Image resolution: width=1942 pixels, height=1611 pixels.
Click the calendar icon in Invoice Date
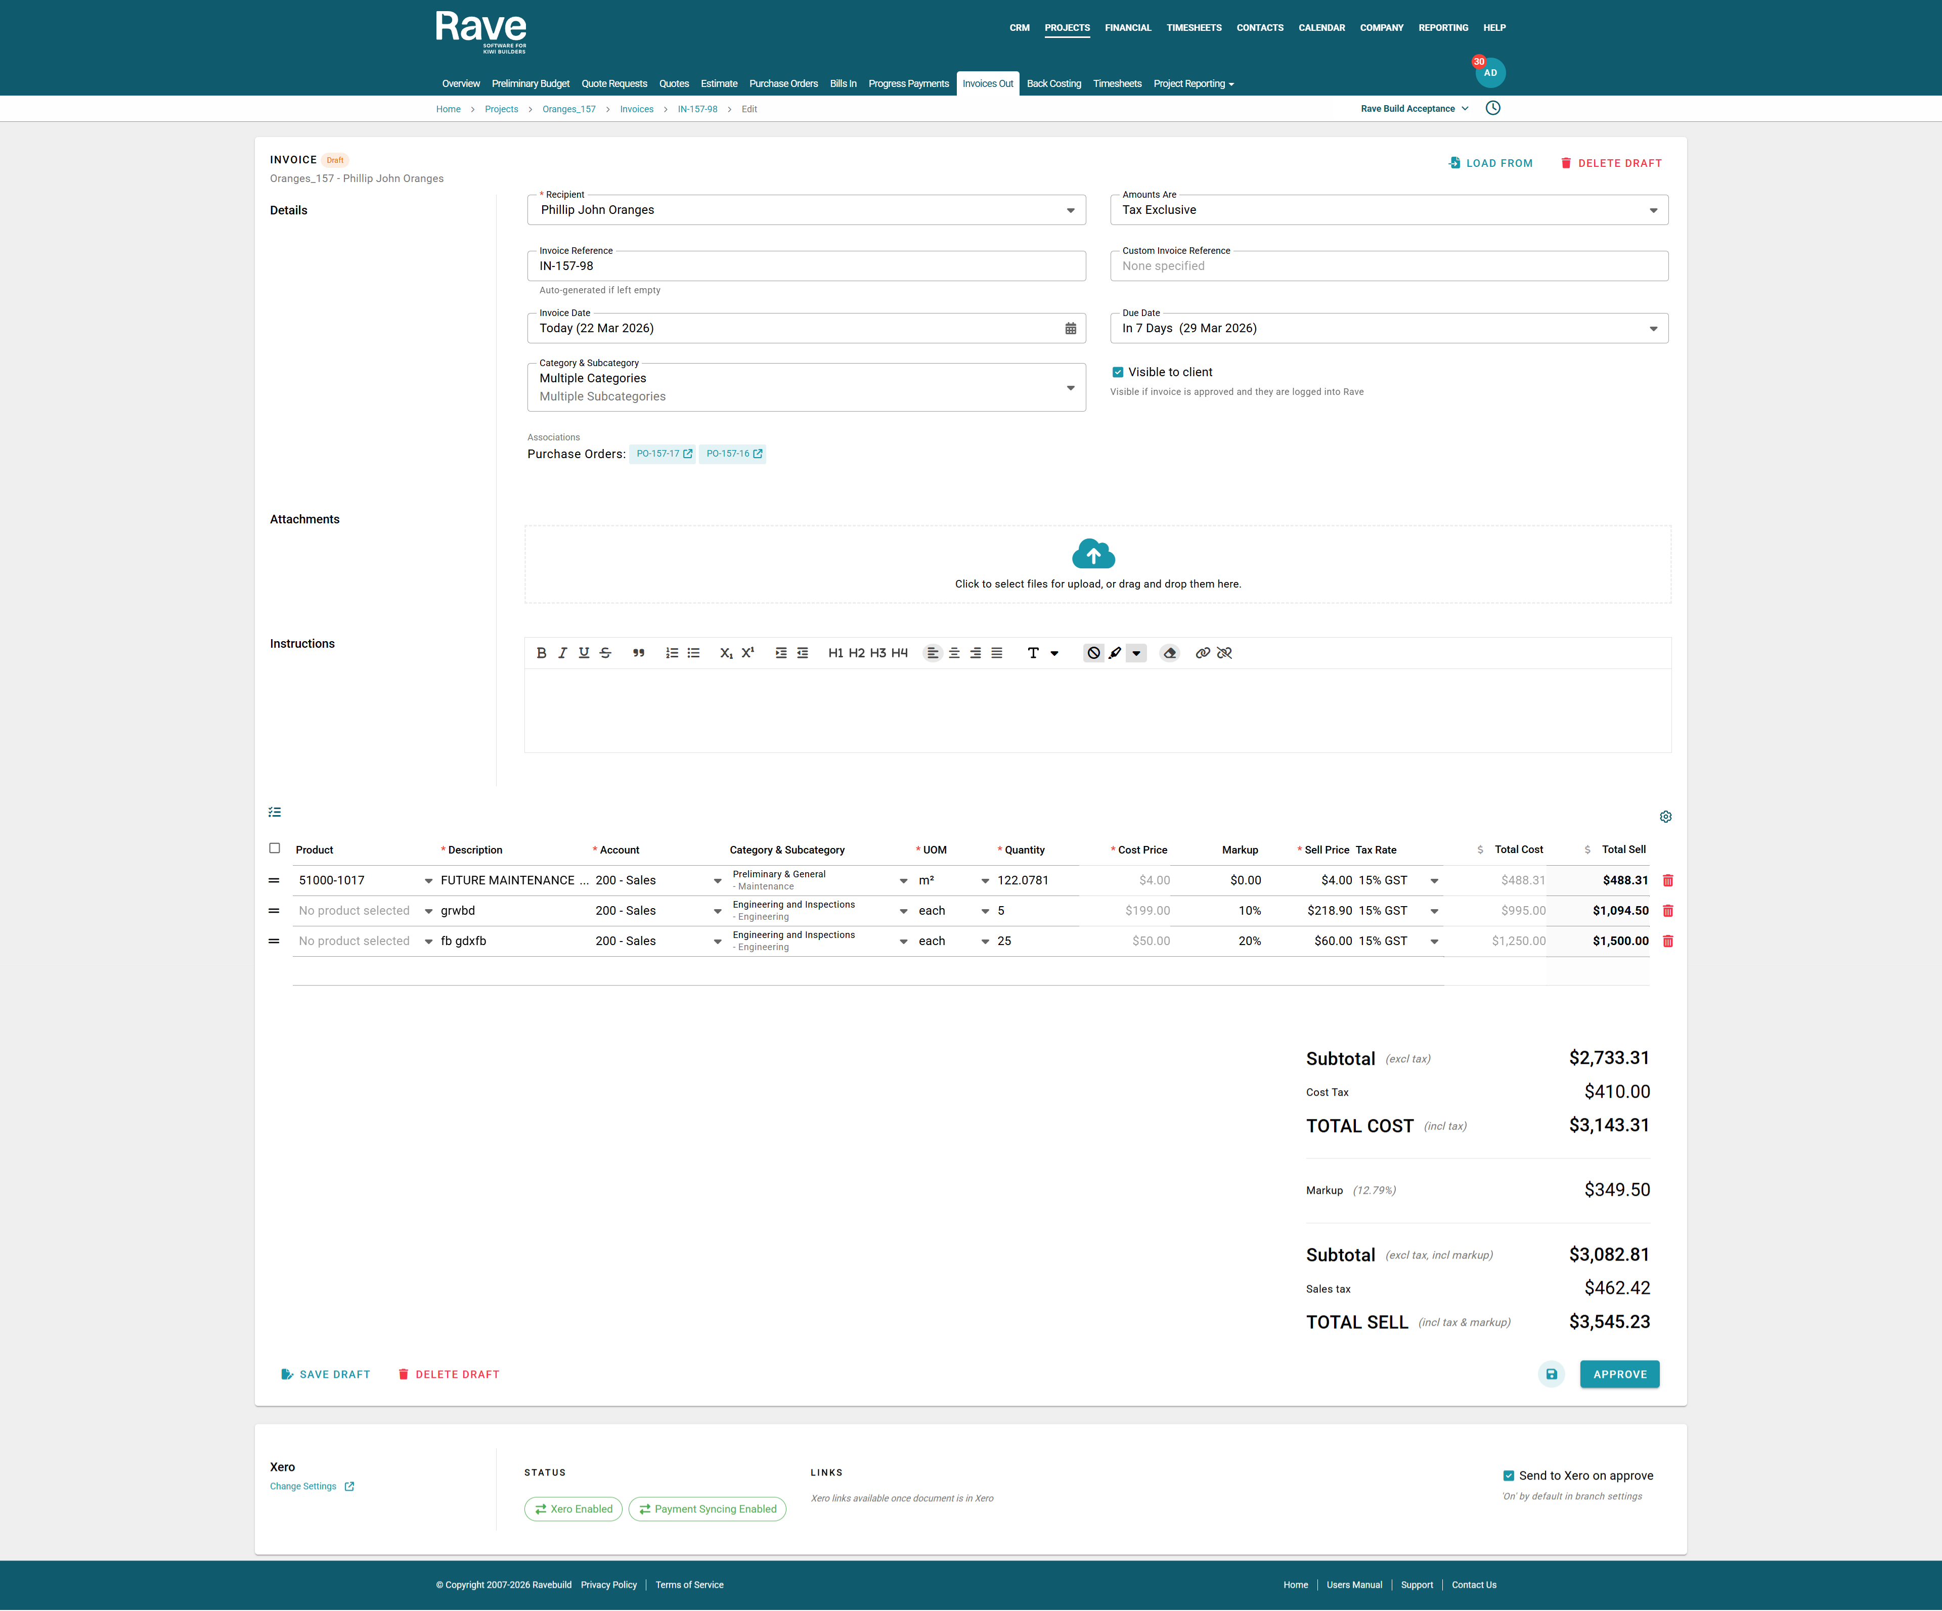pos(1070,328)
